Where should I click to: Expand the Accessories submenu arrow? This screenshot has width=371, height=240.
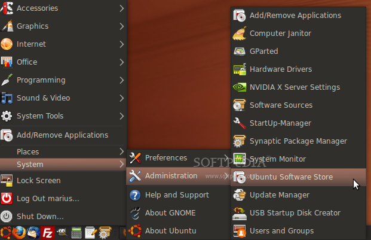(x=121, y=8)
